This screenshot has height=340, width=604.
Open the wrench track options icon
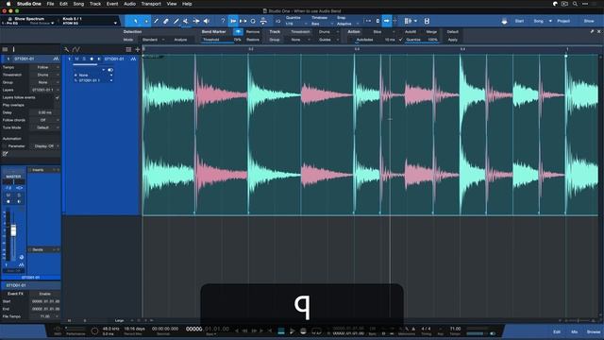67,49
